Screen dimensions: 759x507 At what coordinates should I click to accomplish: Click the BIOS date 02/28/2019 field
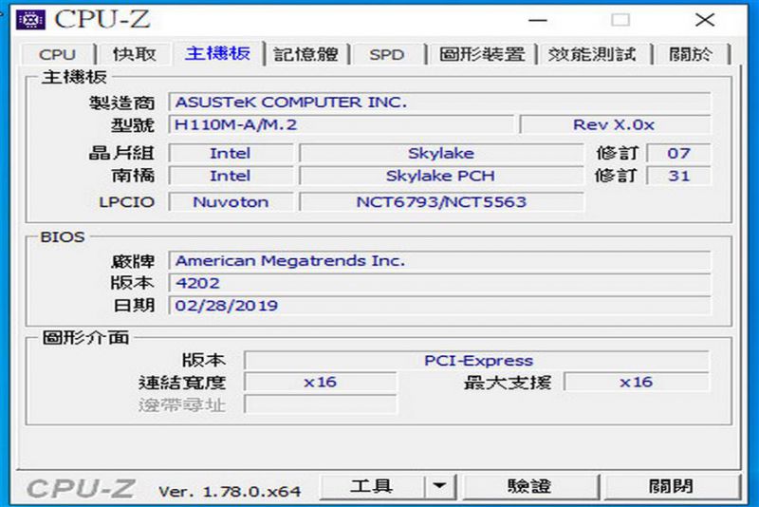coord(439,306)
